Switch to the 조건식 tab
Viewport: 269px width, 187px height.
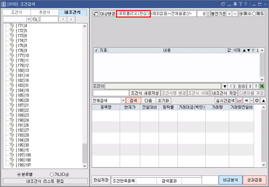[17, 12]
